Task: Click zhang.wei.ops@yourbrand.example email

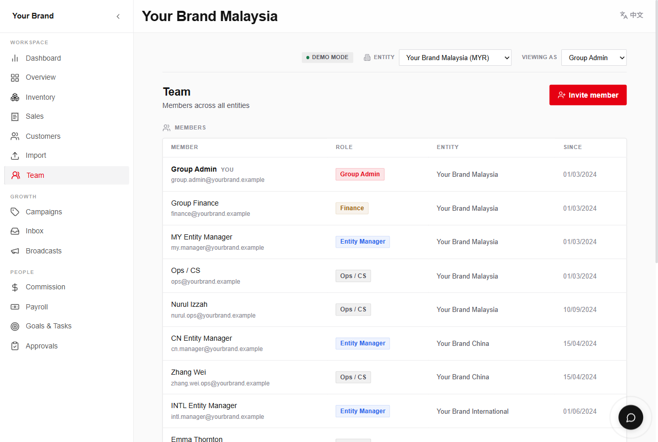Action: click(x=221, y=383)
